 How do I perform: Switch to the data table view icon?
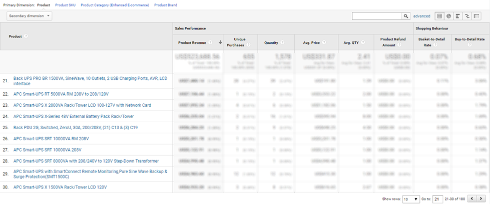[439, 16]
